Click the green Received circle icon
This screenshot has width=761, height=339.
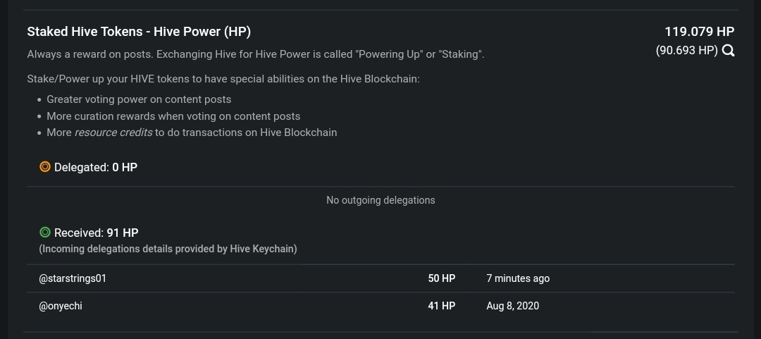[x=44, y=233]
